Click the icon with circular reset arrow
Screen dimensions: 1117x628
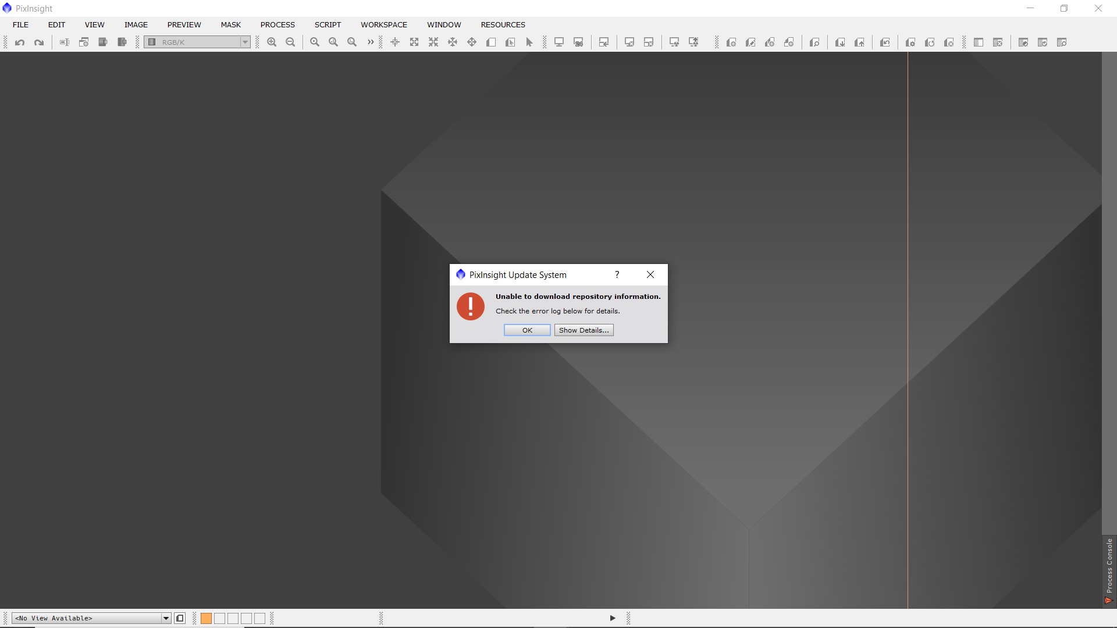click(x=930, y=42)
